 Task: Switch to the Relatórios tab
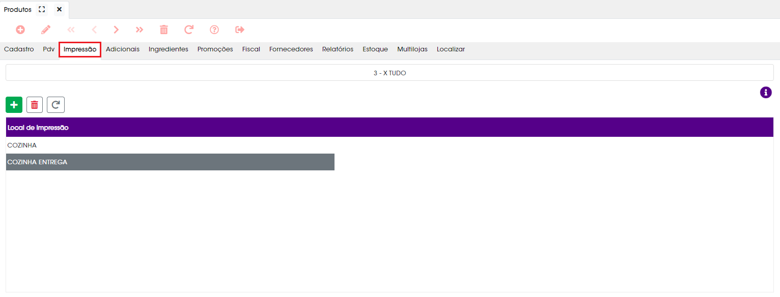point(338,49)
